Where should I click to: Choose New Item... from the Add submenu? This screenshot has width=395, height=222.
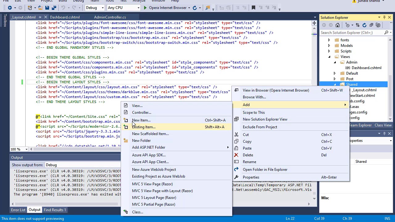coord(176,120)
